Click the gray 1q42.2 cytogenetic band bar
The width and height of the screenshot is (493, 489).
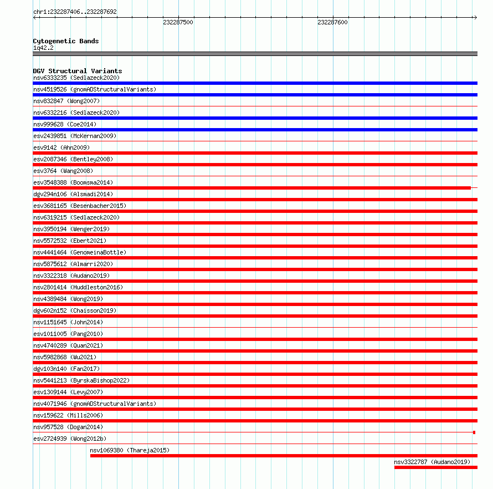pyautogui.click(x=255, y=54)
